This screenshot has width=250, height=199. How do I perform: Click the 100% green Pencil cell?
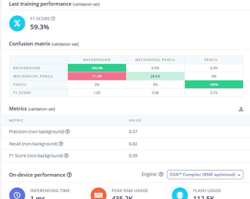point(214,84)
